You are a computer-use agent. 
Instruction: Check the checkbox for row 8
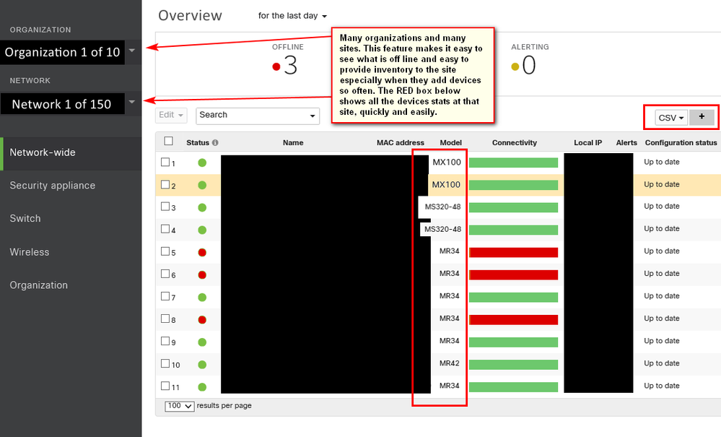pos(165,319)
